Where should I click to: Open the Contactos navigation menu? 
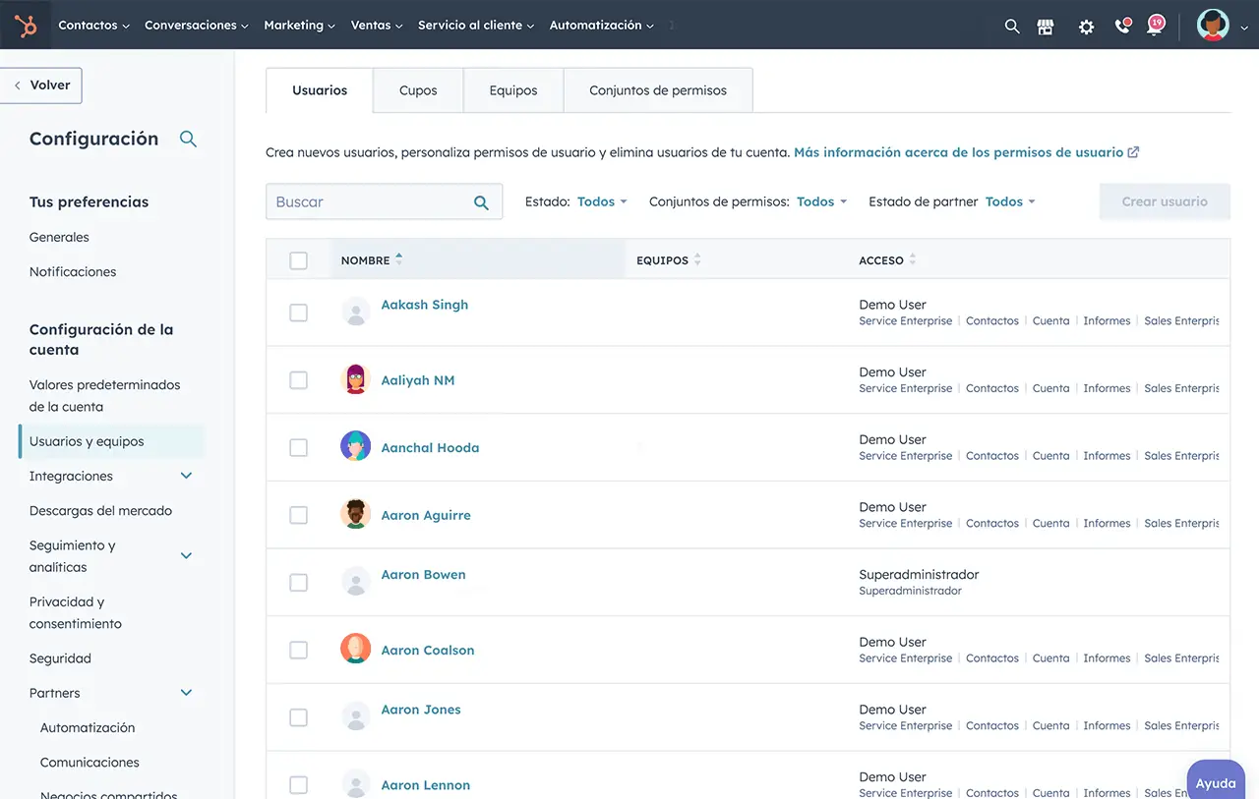click(x=93, y=26)
